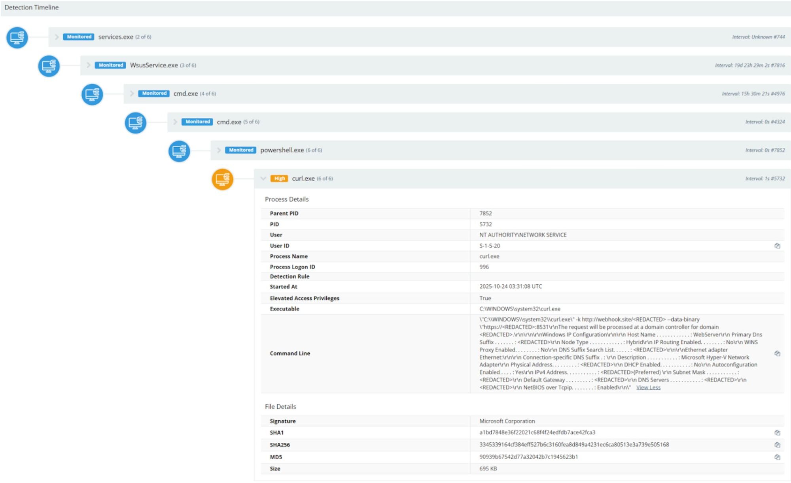
Task: Click the High severity badge
Action: (279, 179)
